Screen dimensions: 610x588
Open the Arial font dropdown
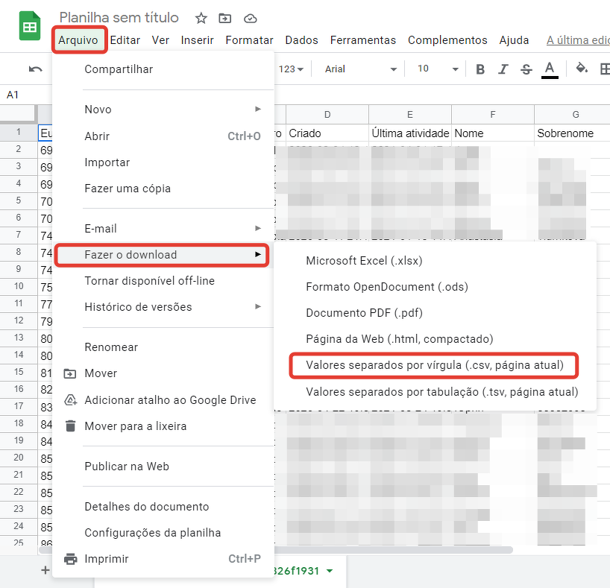(361, 69)
